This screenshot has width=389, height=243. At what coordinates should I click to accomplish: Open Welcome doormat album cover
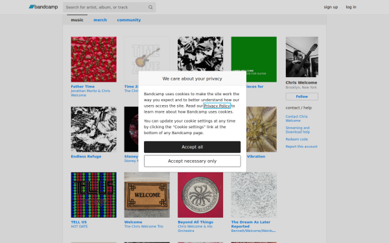(x=147, y=195)
